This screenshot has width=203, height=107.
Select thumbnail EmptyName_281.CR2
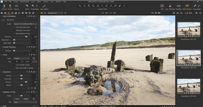188,30
